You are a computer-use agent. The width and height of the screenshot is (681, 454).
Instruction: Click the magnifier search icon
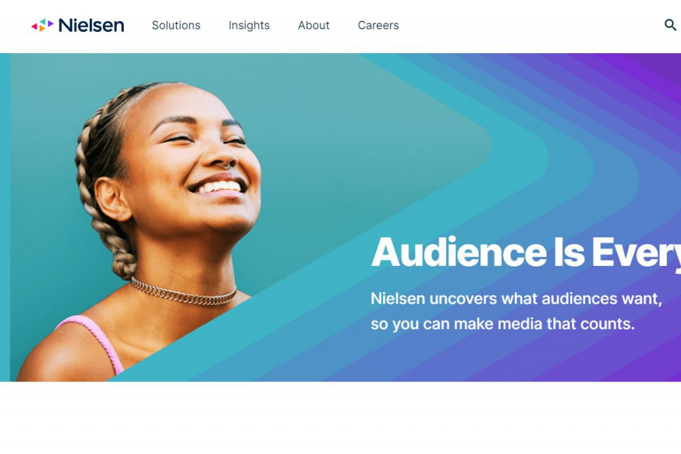tap(670, 25)
